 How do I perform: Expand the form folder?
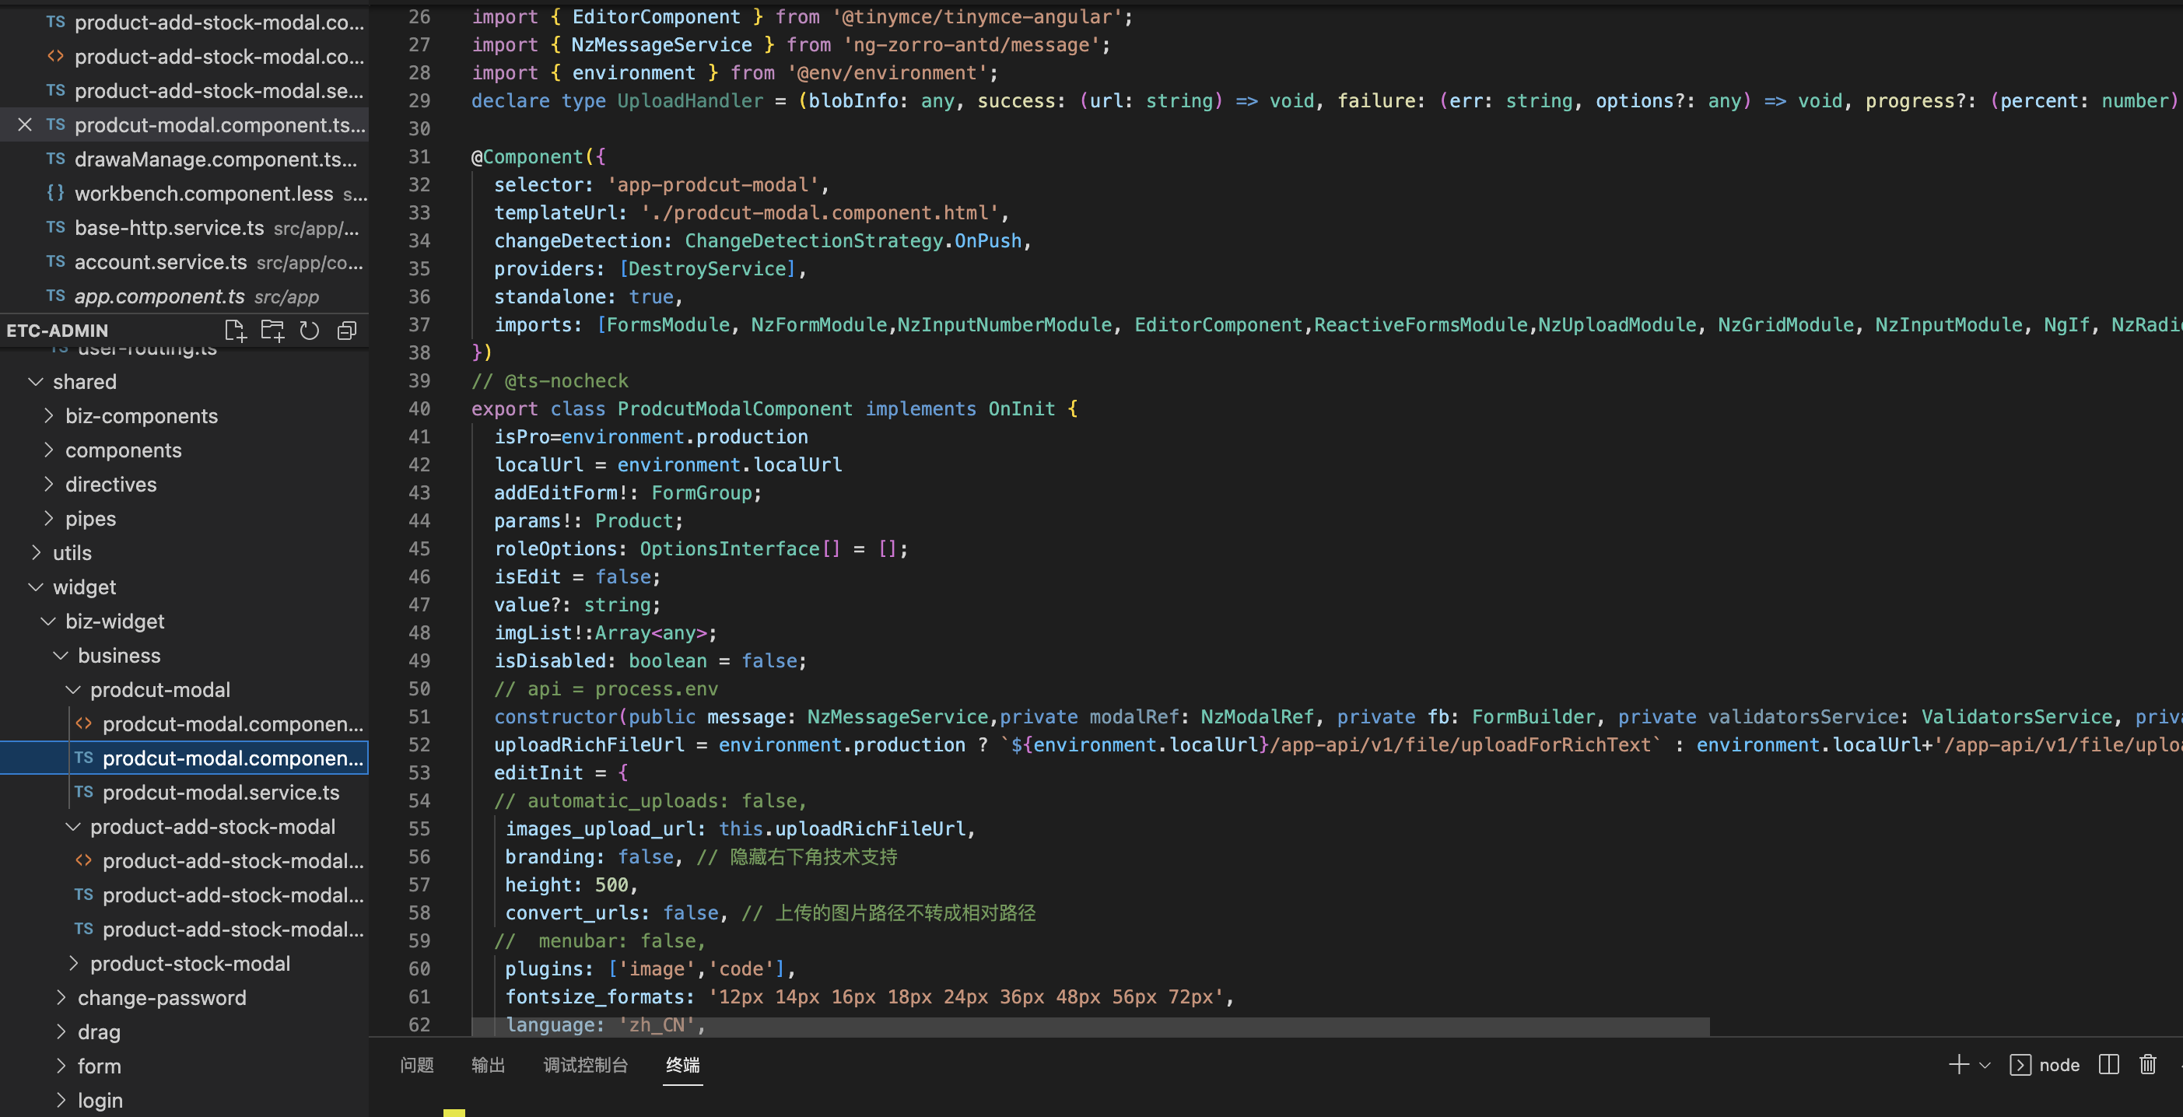pos(61,1066)
